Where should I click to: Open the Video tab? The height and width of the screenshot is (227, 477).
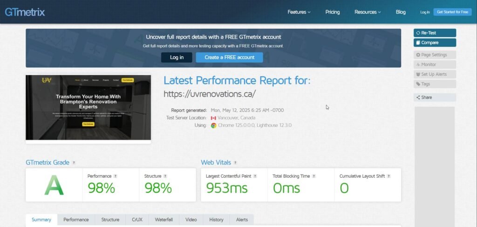coord(191,220)
